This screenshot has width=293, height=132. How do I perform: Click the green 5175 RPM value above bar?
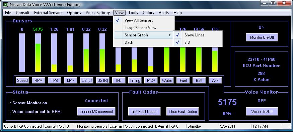[38, 29]
